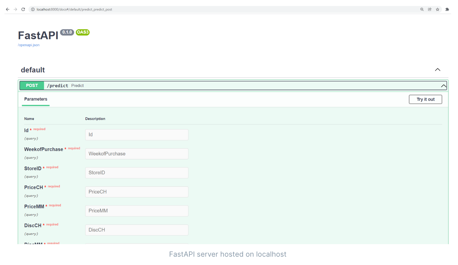The width and height of the screenshot is (458, 265).
Task: Click the browser forward arrow
Action: pos(15,10)
